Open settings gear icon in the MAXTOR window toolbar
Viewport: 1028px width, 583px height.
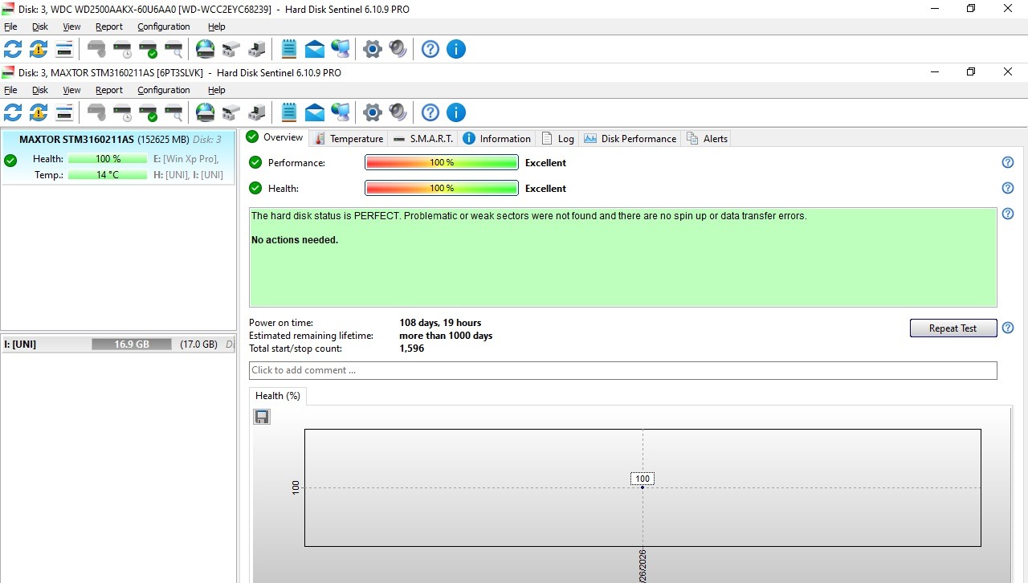click(x=372, y=112)
